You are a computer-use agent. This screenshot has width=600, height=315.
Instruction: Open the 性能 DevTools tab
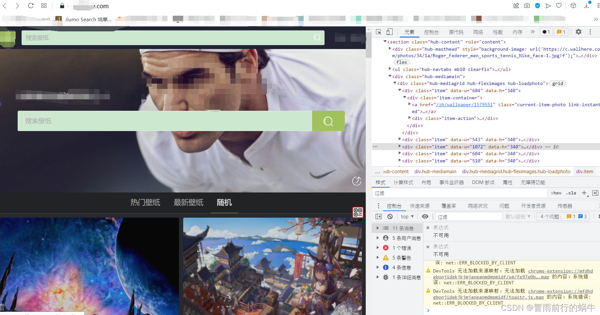(x=498, y=32)
